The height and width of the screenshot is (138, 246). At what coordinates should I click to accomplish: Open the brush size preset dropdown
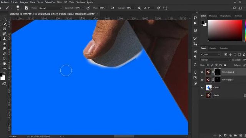point(22,8)
